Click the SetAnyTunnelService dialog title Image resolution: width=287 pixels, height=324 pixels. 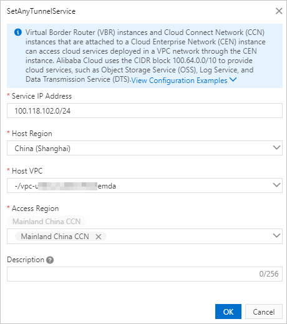tap(41, 11)
